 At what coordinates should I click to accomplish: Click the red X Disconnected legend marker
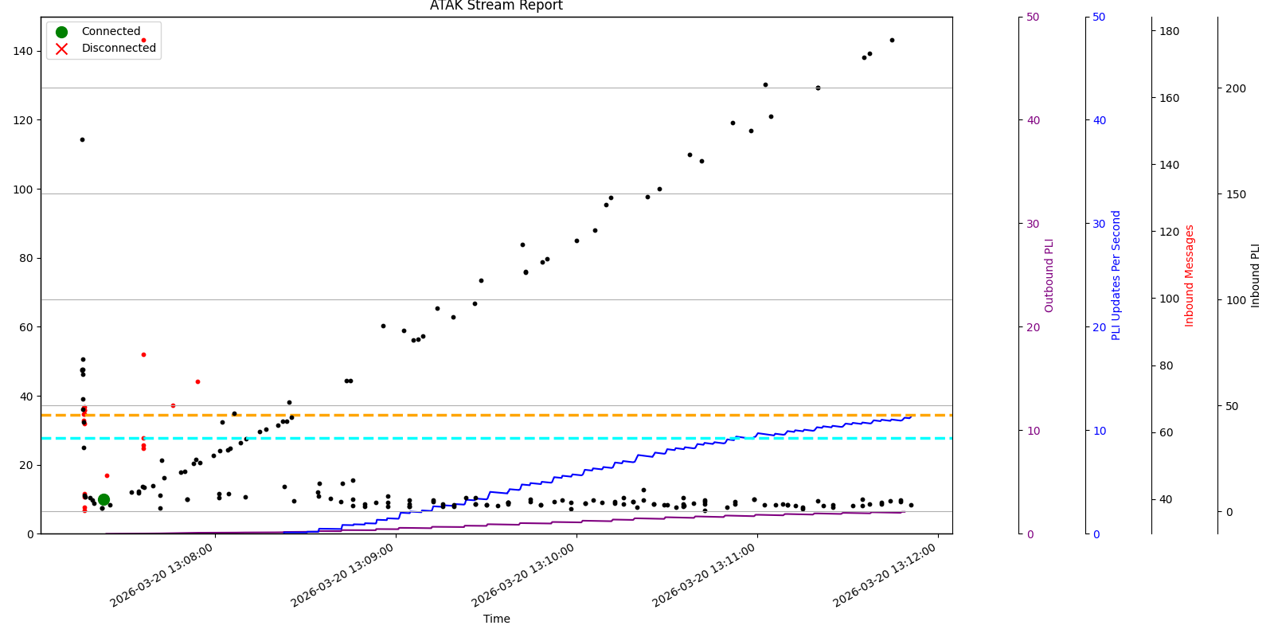click(x=61, y=49)
